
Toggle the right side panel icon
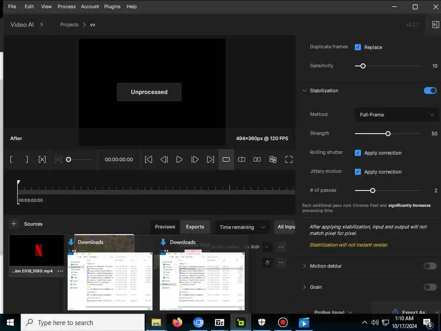pos(435,25)
